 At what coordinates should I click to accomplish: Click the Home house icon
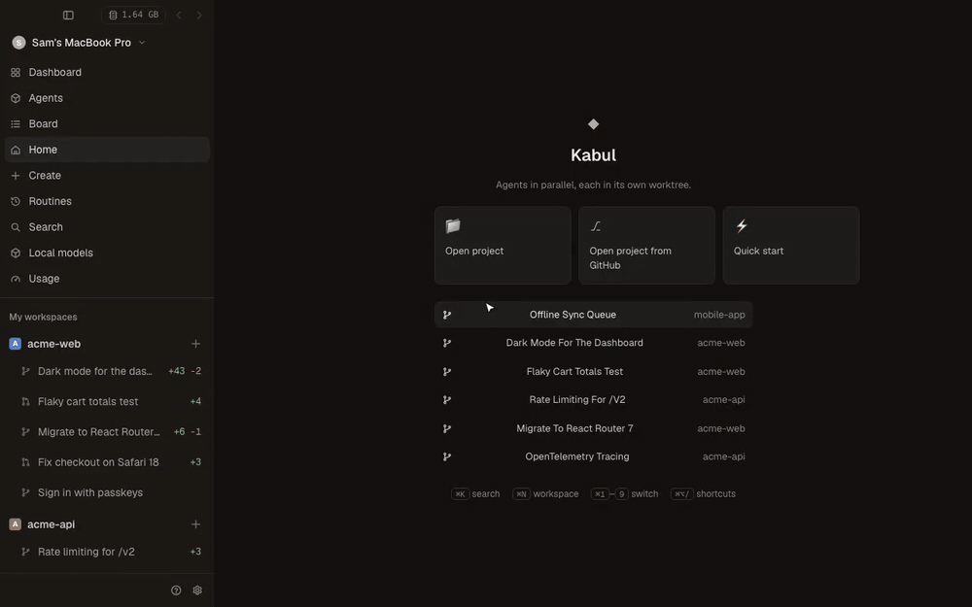point(16,150)
